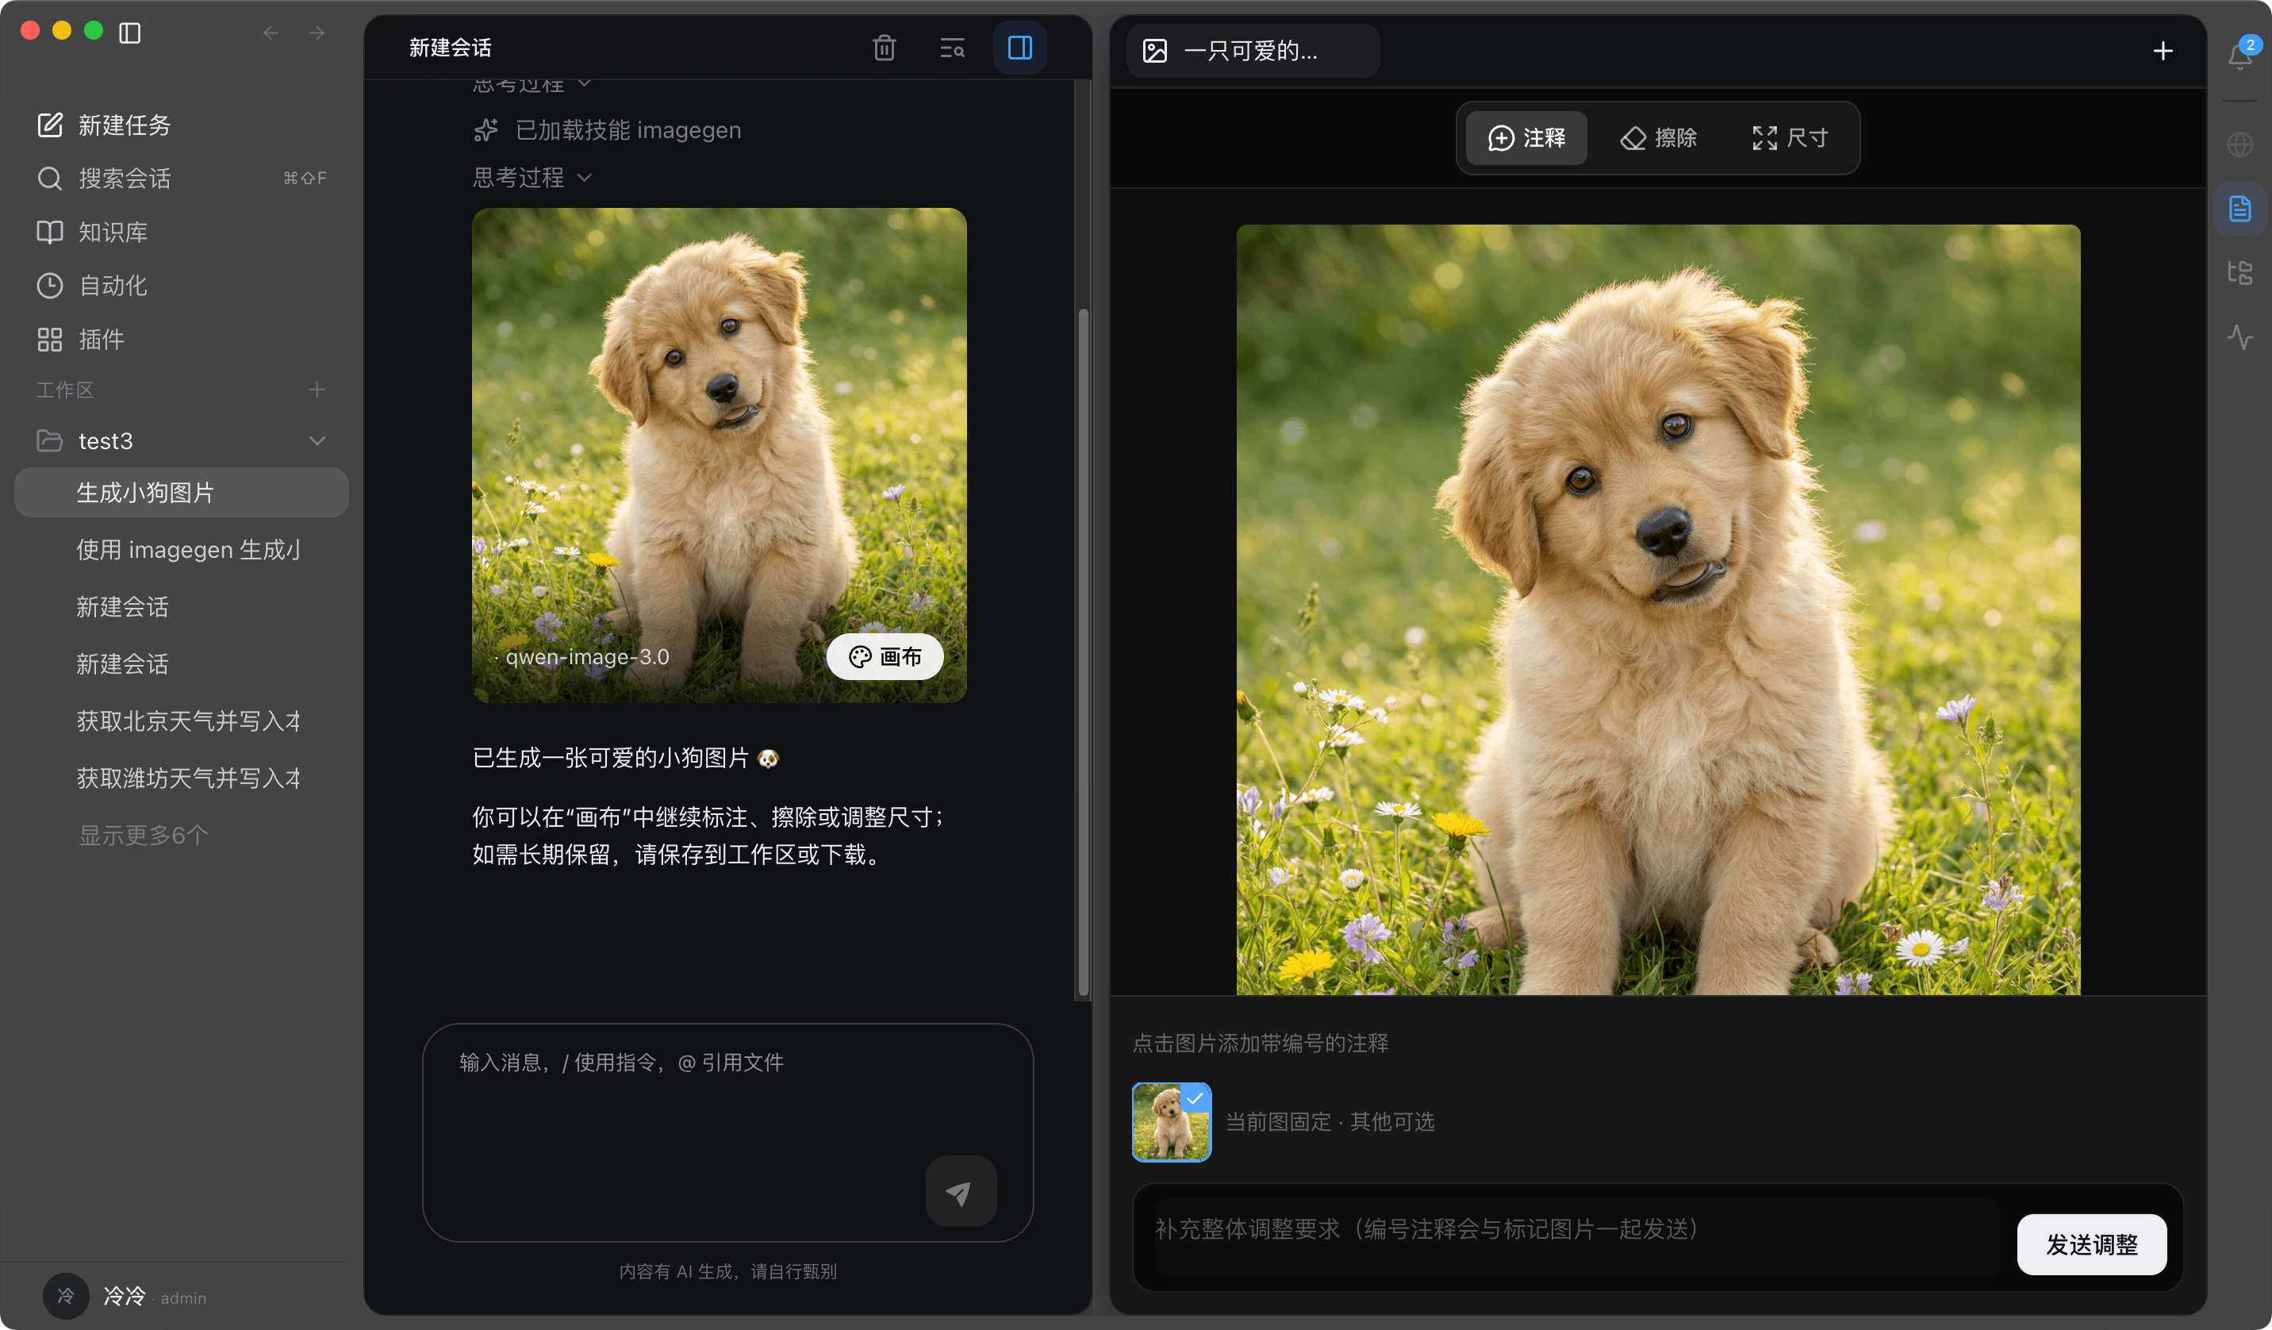Click the chat panel vertical scrollbar
The height and width of the screenshot is (1330, 2272).
pos(1083,653)
